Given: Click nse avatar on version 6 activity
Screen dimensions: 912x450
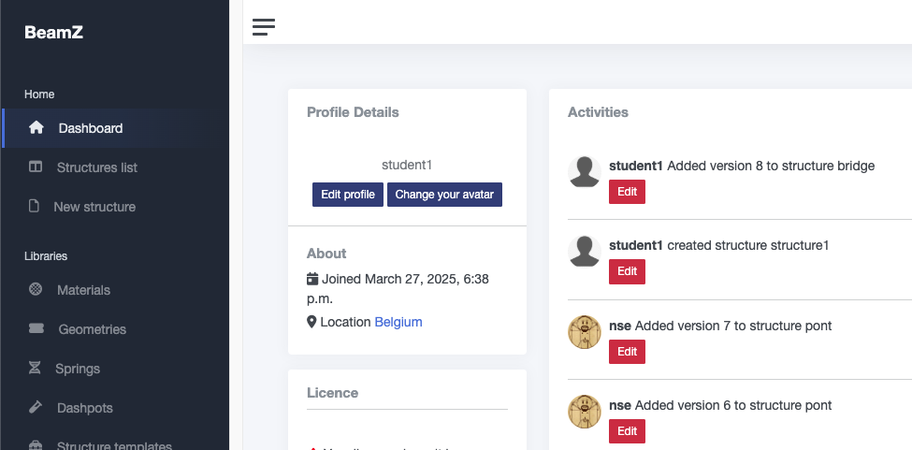Looking at the screenshot, I should pos(585,411).
